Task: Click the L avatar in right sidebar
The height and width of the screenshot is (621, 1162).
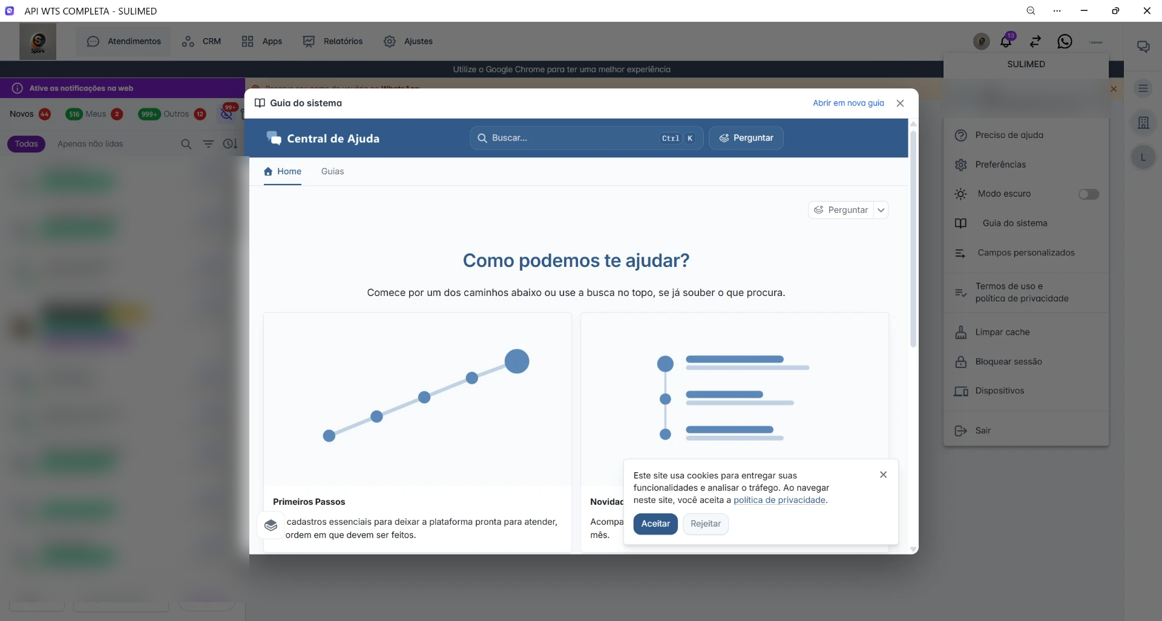Action: point(1143,157)
